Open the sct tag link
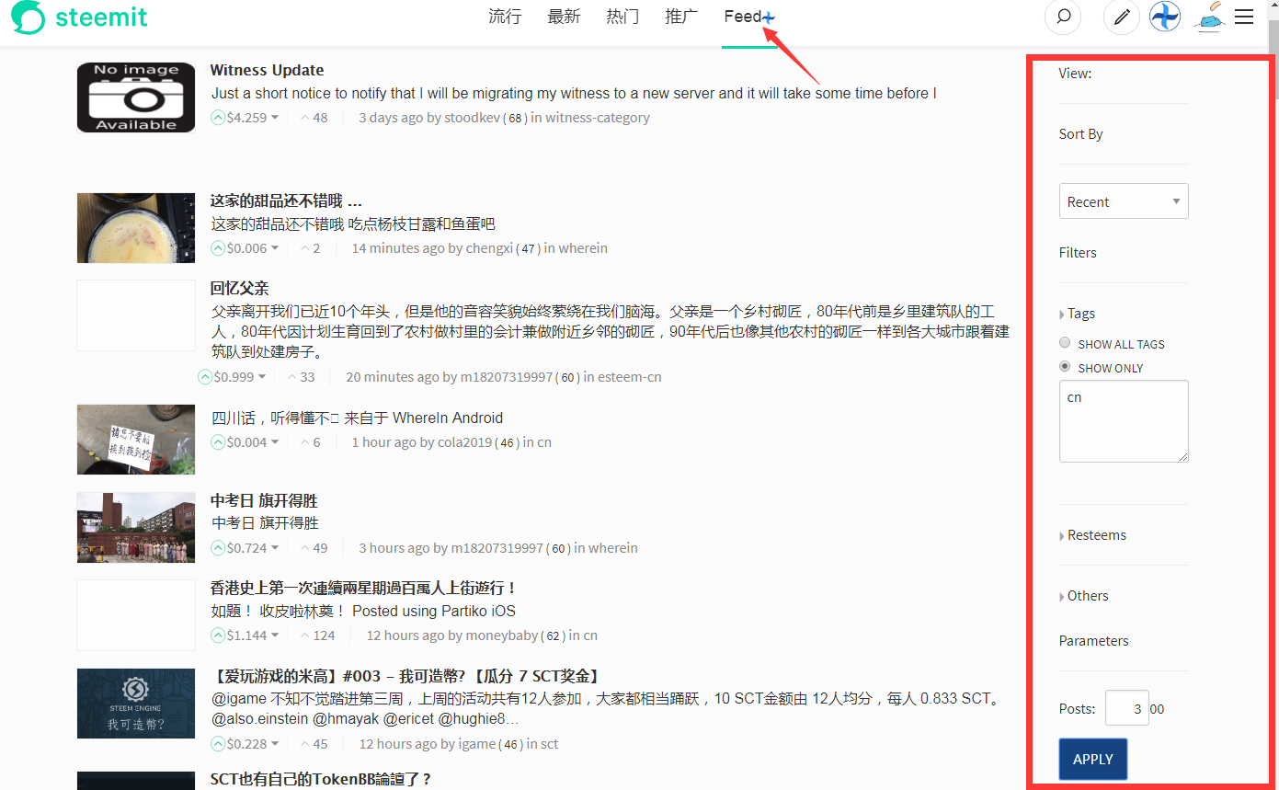The height and width of the screenshot is (790, 1279). point(550,744)
